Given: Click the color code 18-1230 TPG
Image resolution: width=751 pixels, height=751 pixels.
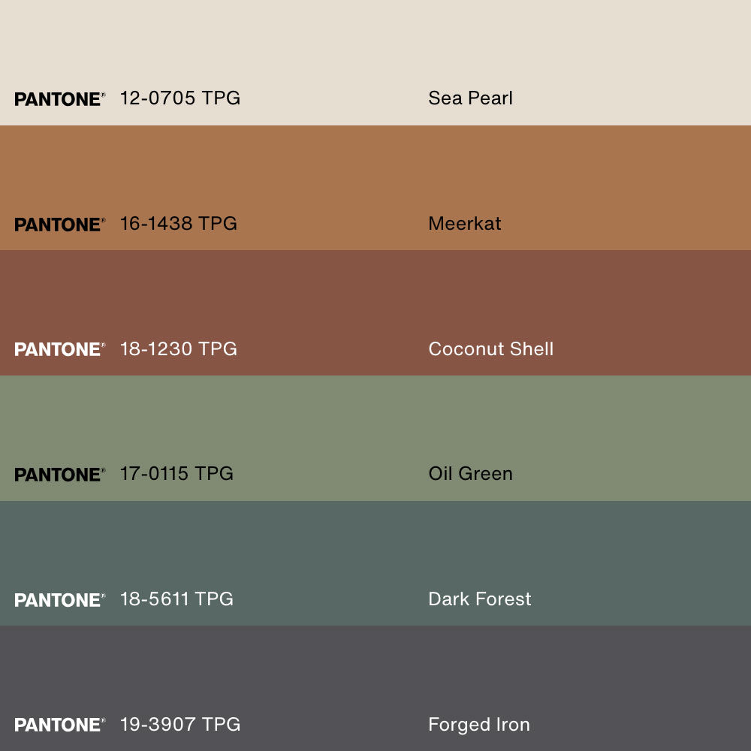Looking at the screenshot, I should 178,349.
